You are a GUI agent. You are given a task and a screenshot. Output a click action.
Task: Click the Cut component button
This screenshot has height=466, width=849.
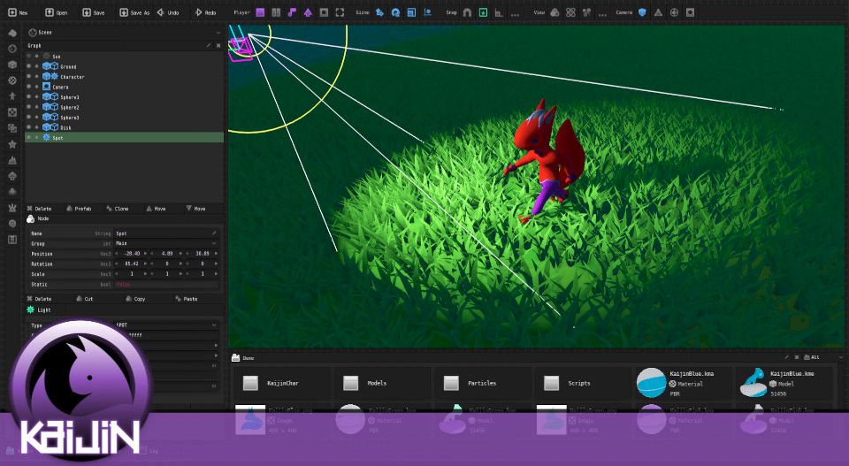pyautogui.click(x=85, y=299)
